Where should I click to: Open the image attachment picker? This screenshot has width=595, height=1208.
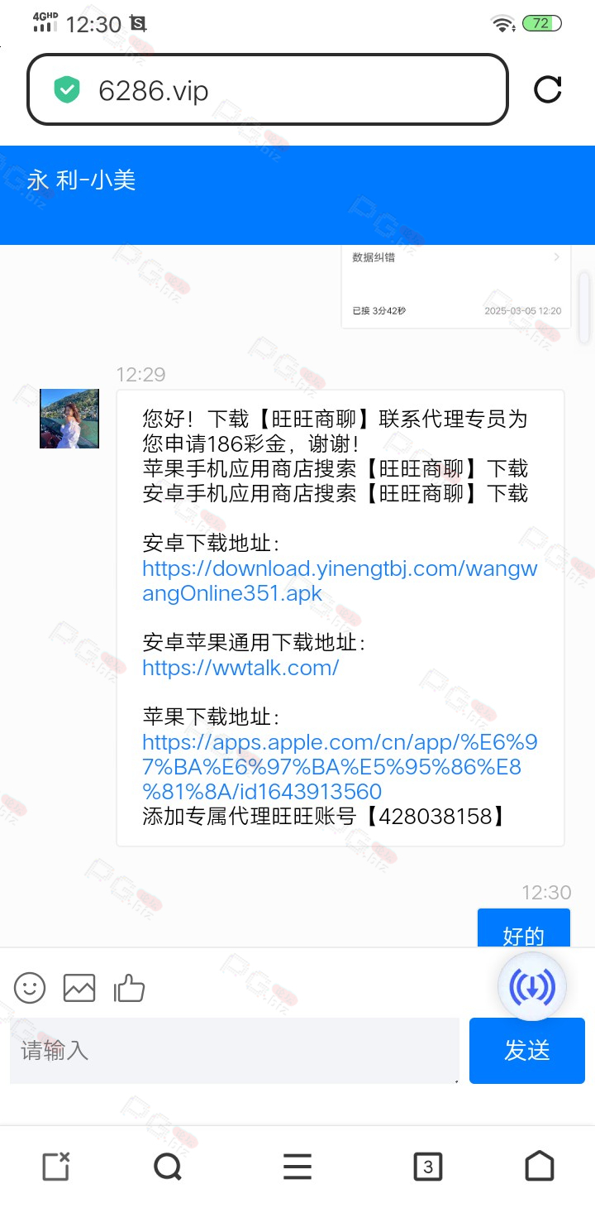79,988
